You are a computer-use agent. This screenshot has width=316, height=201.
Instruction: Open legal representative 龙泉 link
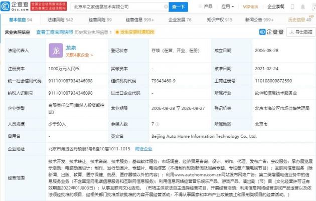pos(71,48)
